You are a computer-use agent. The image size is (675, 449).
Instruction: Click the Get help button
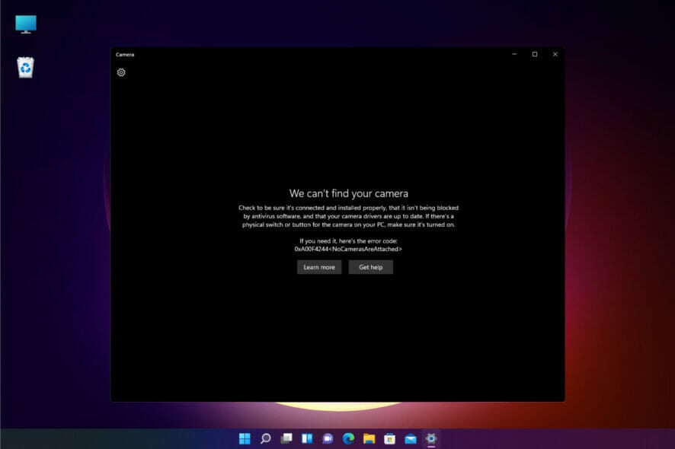pyautogui.click(x=370, y=267)
